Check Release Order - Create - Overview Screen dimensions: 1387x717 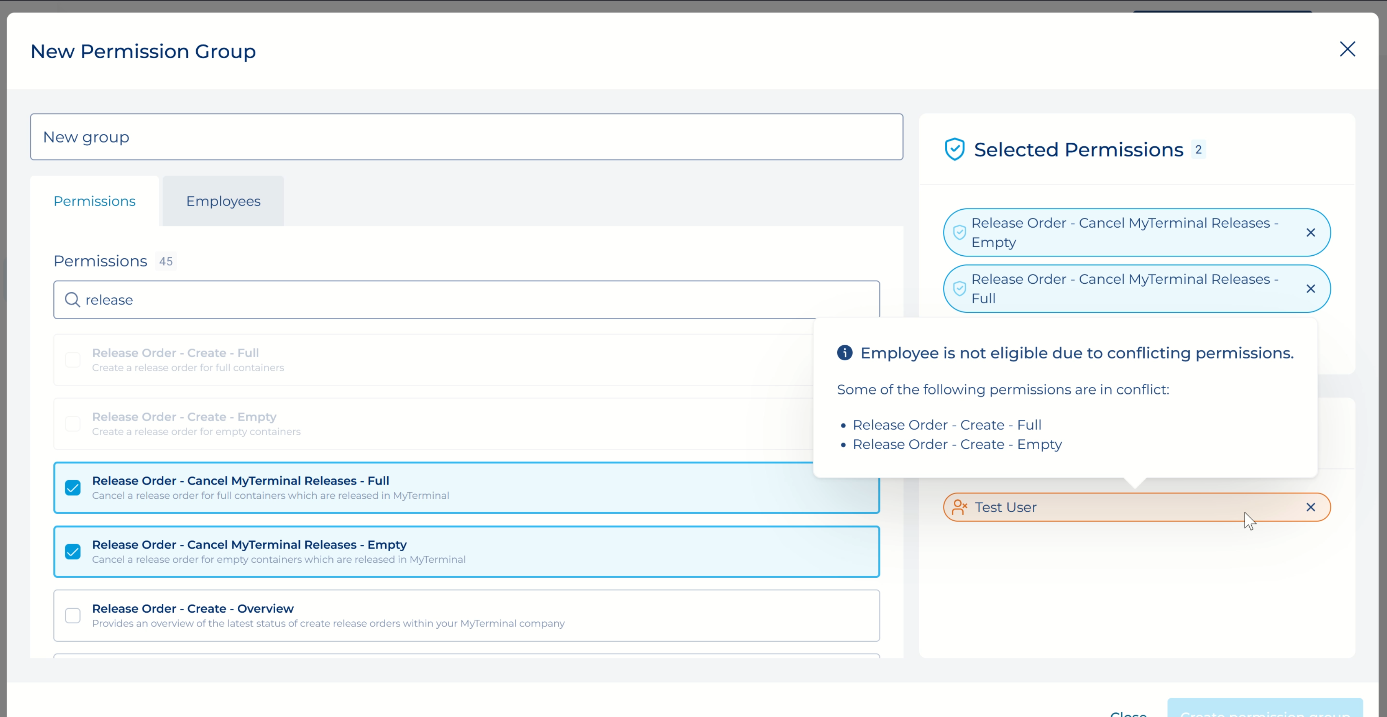tap(72, 615)
